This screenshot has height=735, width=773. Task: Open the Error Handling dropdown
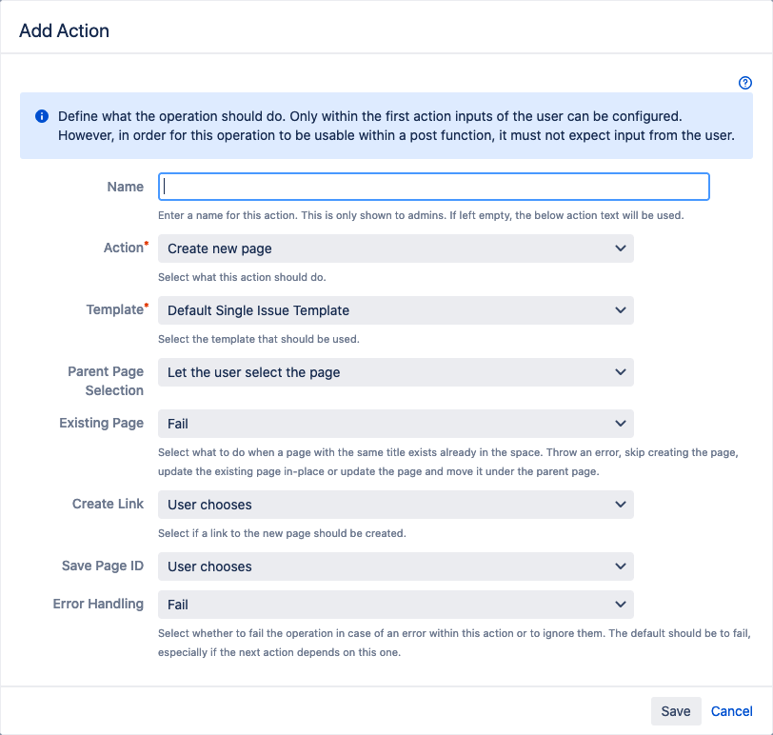pyautogui.click(x=396, y=605)
